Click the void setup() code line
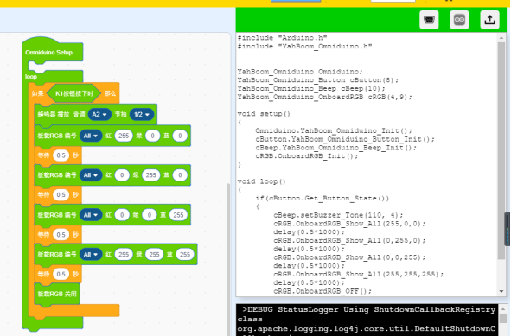 coord(264,114)
